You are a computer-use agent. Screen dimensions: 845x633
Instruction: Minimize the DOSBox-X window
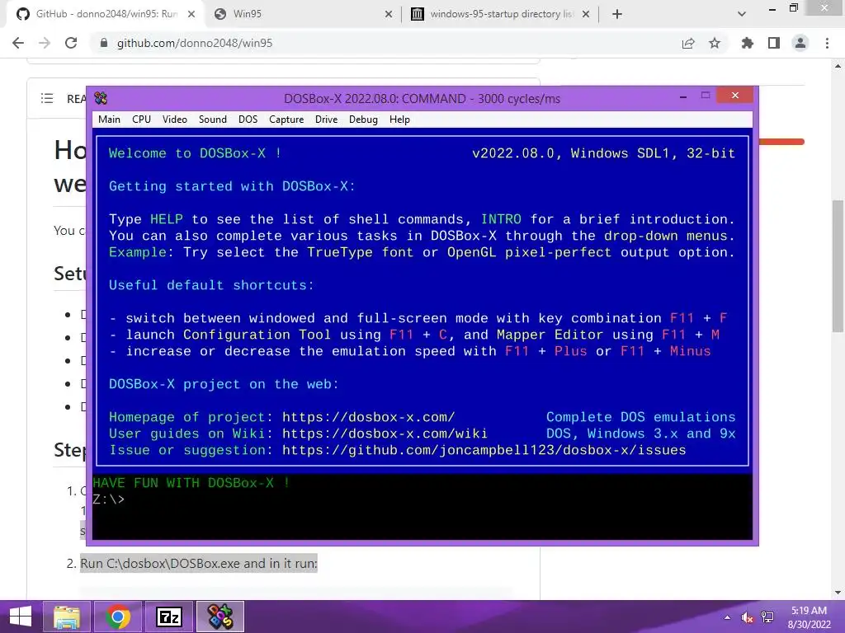(x=683, y=96)
